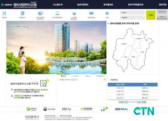Viewport: 168px width, 121px height.
Task: Click the plus icon for more news
Action: (104, 79)
